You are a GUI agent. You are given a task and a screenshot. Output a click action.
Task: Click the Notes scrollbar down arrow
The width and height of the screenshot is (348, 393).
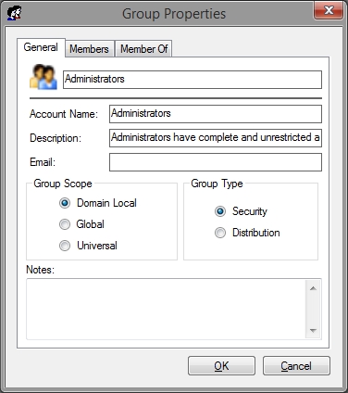313,331
